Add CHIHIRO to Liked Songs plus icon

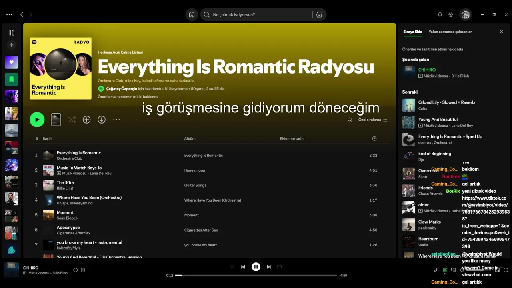[83, 270]
